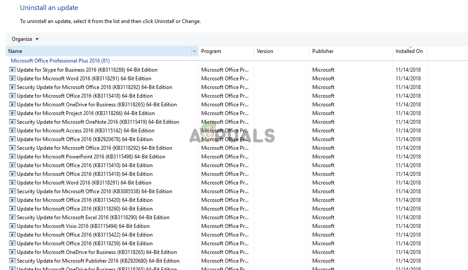Select 'Update for Microsoft Project 2016 (KB3118266)' name
The width and height of the screenshot is (468, 270).
[86, 113]
